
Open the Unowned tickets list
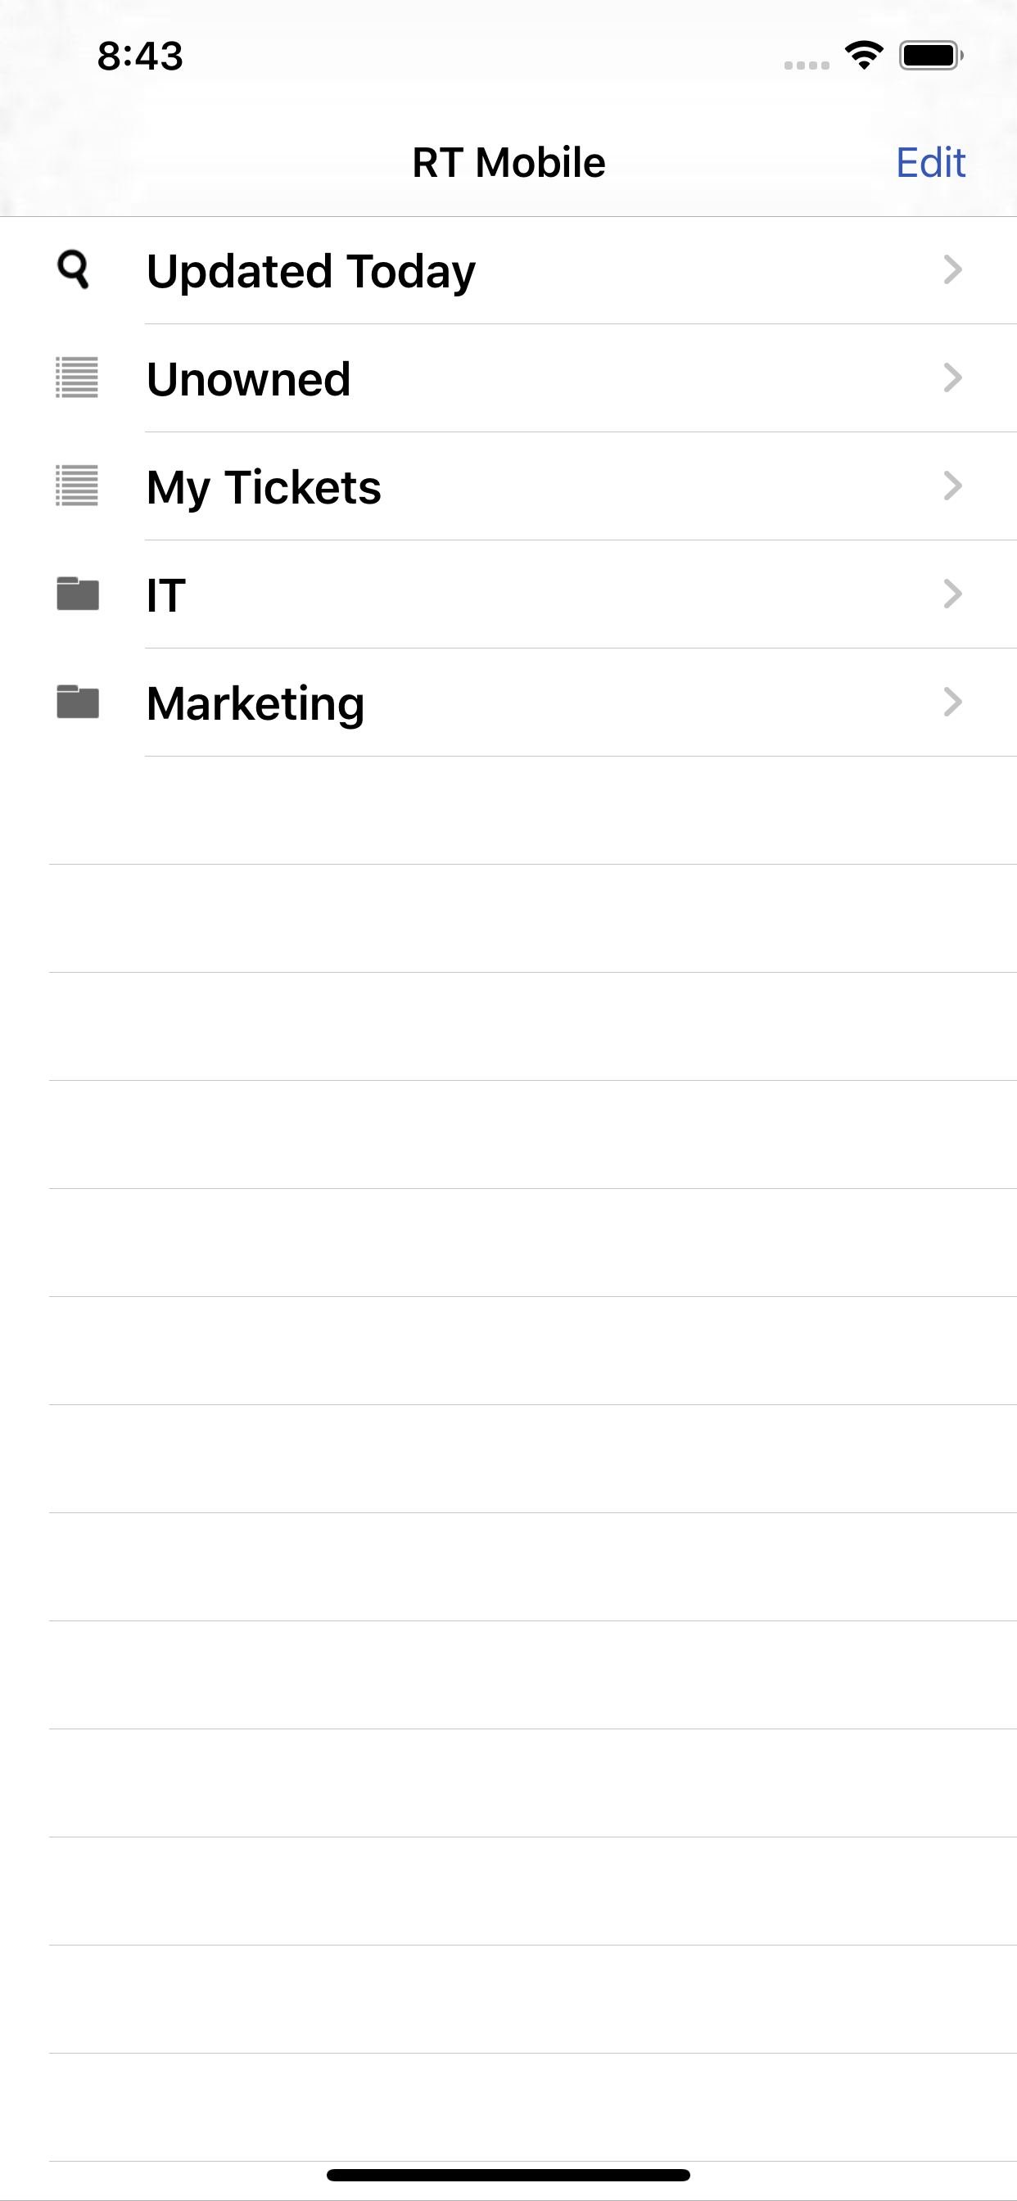click(x=249, y=378)
